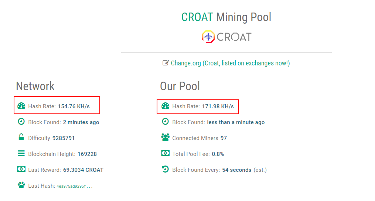Click the Last Hash paw icon
Screen dimensions: 375x201
coord(21,185)
